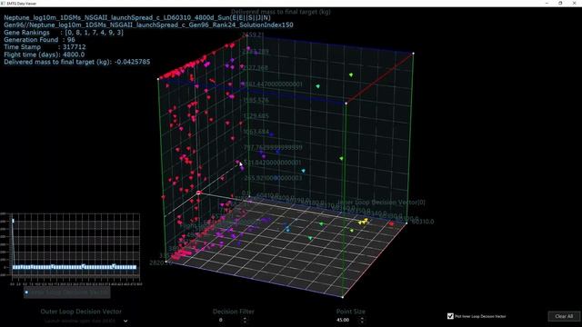Select the white-highlighted point in the 3D plot
Image resolution: width=582 pixels, height=327 pixels.
(198, 193)
